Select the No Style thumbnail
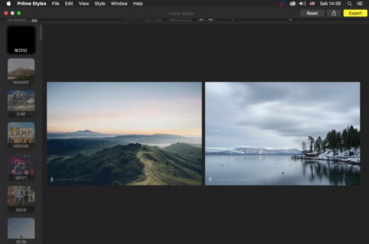The image size is (369, 244). (x=21, y=40)
